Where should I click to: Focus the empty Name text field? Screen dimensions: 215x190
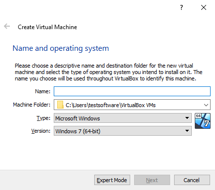coord(132,91)
